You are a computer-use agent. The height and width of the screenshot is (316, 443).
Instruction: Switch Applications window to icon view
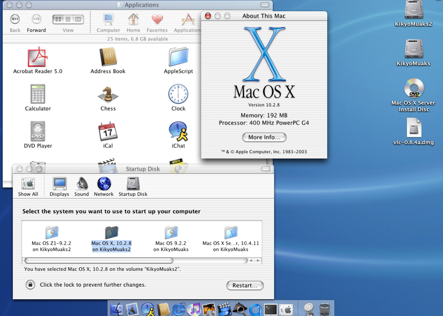coord(58,19)
